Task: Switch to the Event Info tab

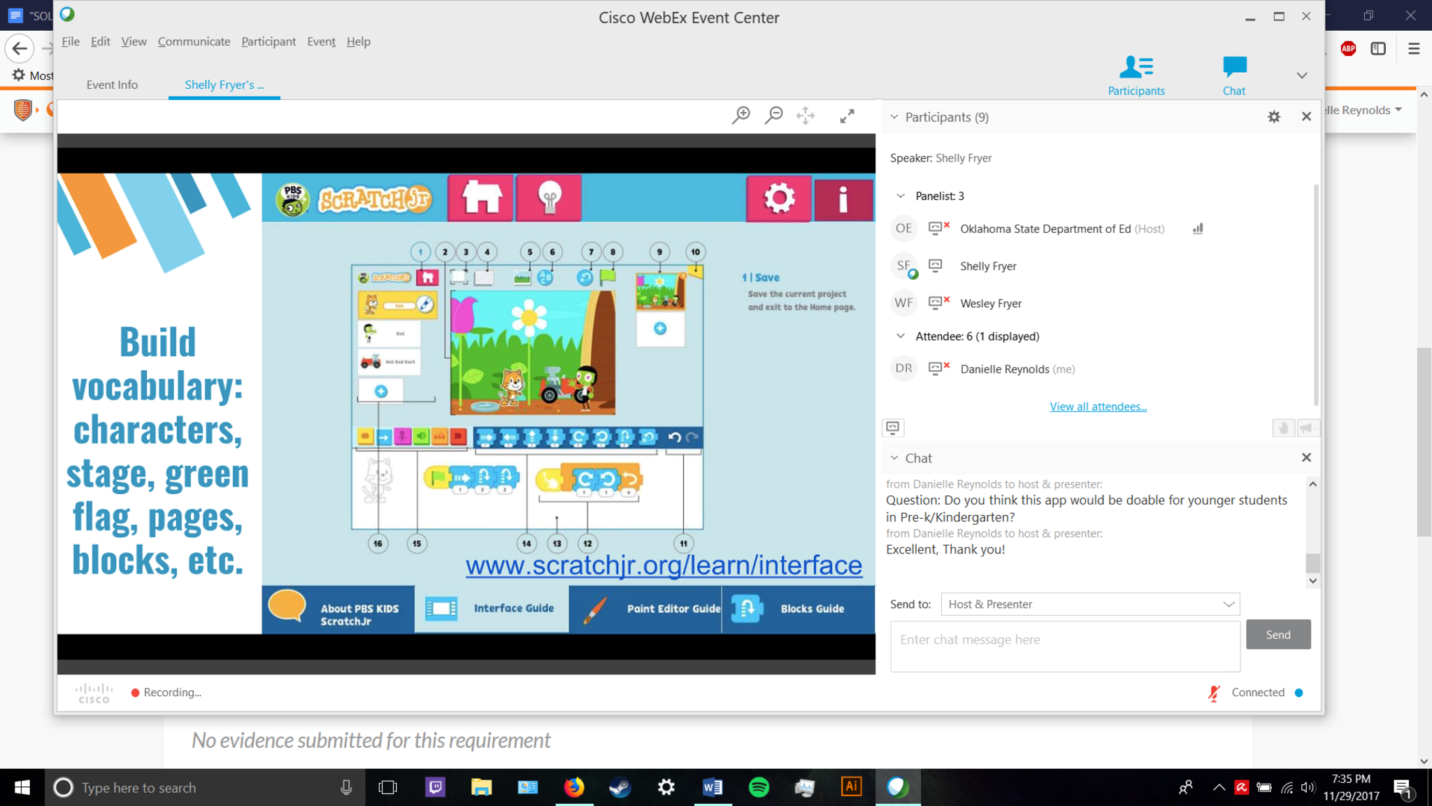Action: coord(112,85)
